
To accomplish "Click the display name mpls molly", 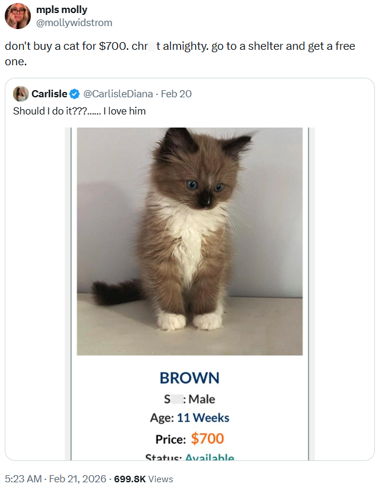I will point(62,9).
